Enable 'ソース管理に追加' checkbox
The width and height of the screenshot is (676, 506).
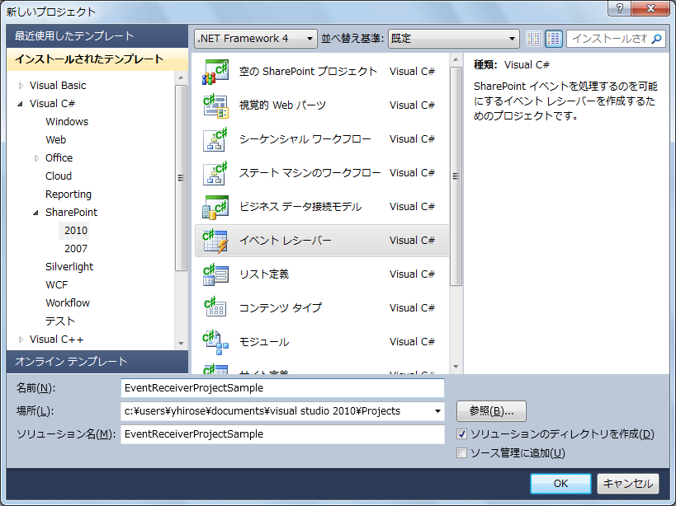click(x=461, y=453)
